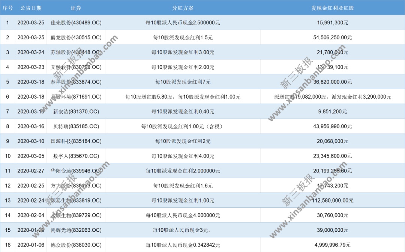
Task: Click amount 4,999,996.79元
Action: [332, 245]
